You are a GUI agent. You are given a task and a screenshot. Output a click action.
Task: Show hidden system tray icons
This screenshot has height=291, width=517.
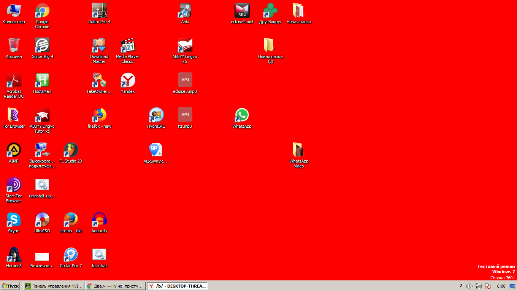461,286
